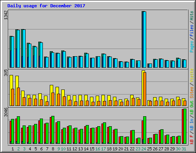Click day 30 on the x-axis
Viewport: 196px width, 153px height.
click(178, 149)
